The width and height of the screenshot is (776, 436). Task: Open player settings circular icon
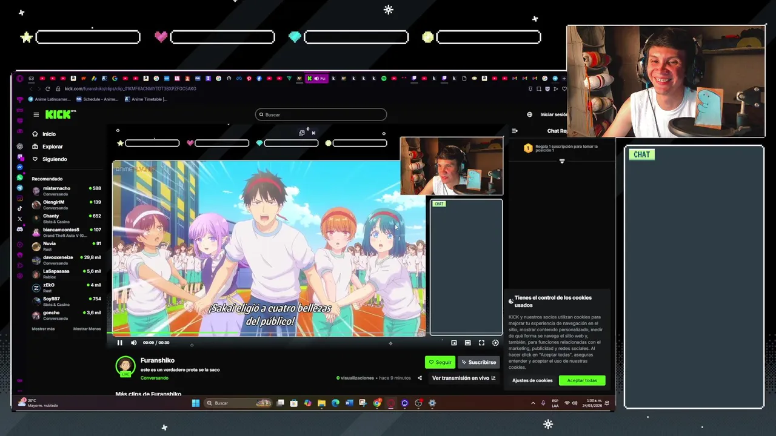coord(495,343)
